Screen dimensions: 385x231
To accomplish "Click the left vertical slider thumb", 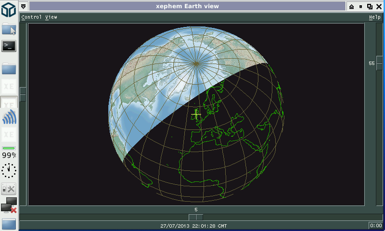I will [23, 94].
